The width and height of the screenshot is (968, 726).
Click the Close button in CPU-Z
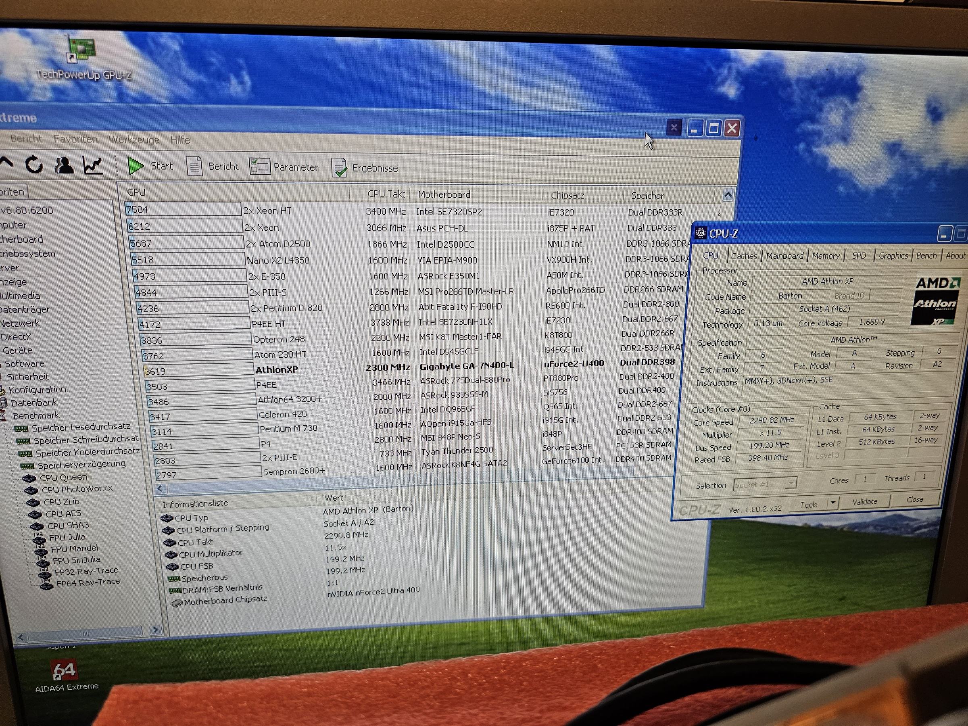[x=915, y=499]
